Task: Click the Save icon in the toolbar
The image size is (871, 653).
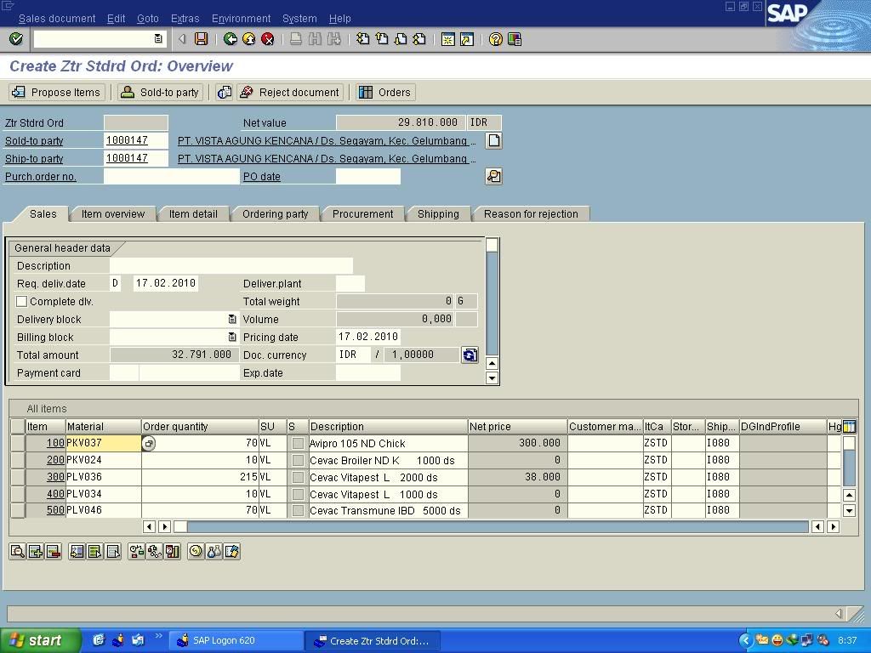Action: [x=202, y=39]
